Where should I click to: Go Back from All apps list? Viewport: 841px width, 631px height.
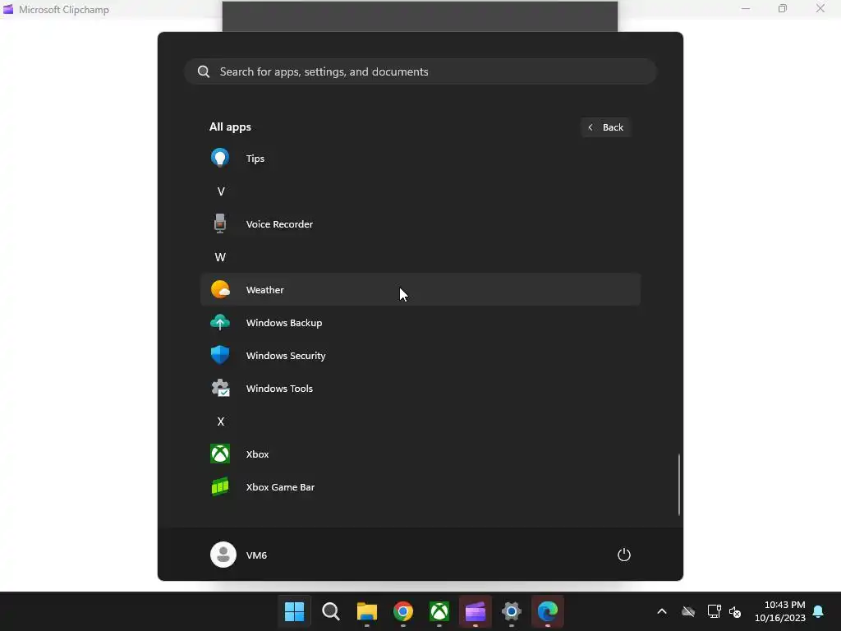coord(605,127)
